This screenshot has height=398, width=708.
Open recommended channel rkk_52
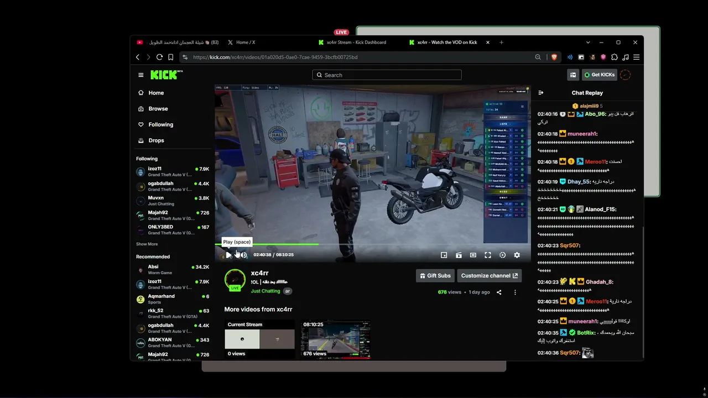[x=173, y=313]
